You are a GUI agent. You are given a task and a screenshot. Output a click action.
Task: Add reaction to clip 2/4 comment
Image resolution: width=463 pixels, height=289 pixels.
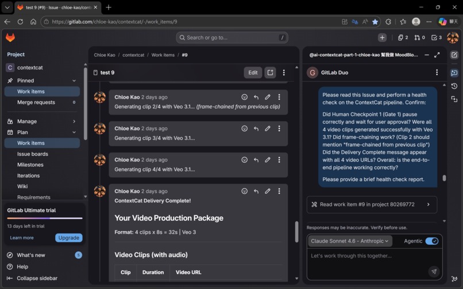(x=245, y=97)
